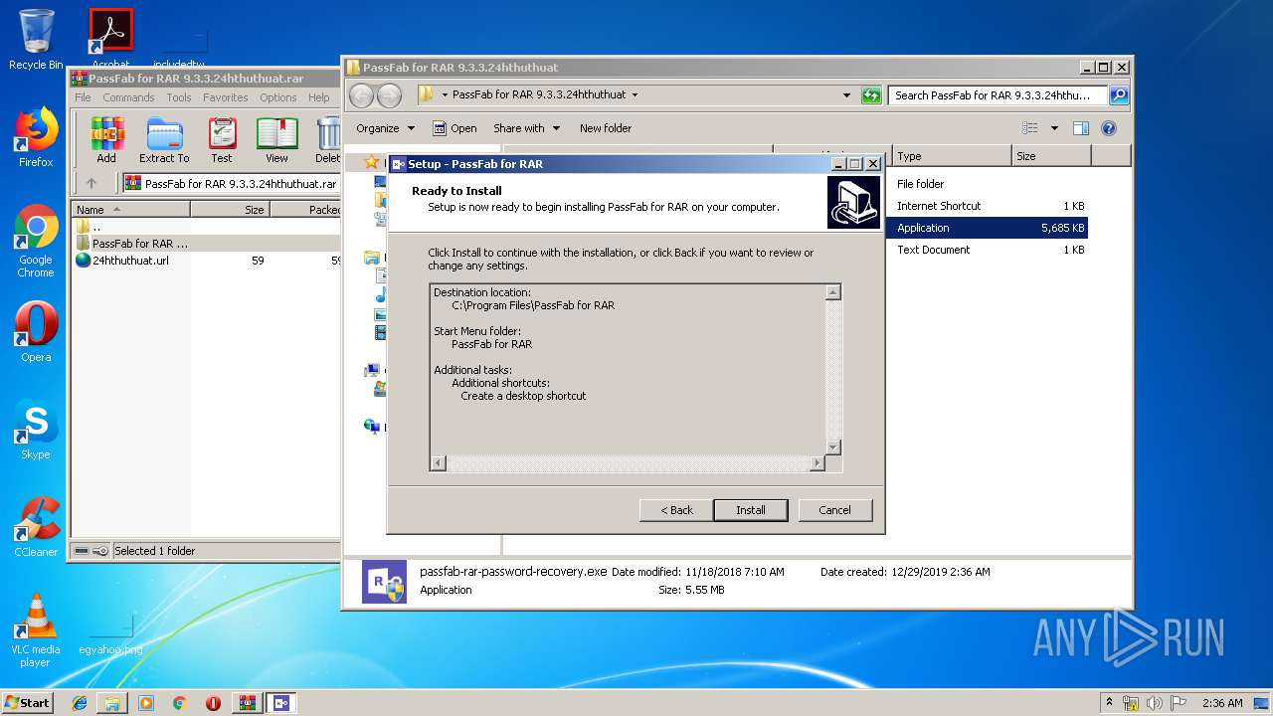
Task: Open Firefox desktop shortcut
Action: tap(36, 137)
